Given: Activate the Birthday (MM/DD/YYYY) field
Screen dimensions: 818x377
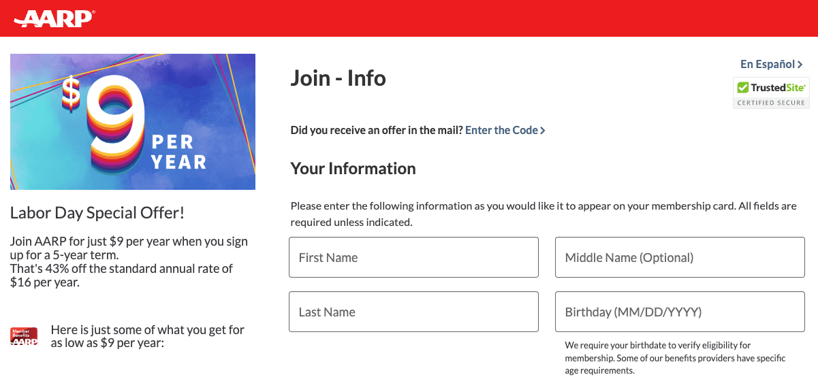Looking at the screenshot, I should coord(680,312).
